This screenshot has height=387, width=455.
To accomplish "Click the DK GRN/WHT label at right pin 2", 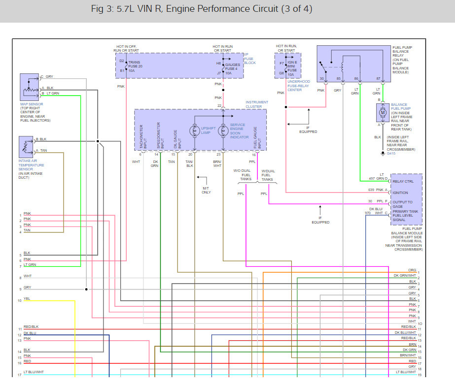I will (x=405, y=275).
